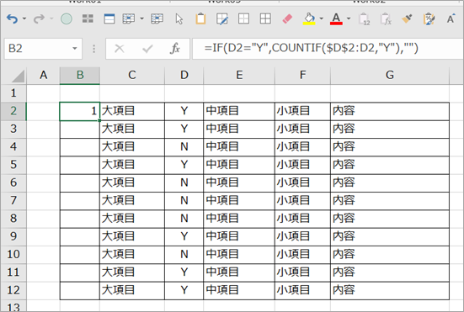Open the Name Box dropdown arrow
Image resolution: width=464 pixels, height=312 pixels.
pyautogui.click(x=75, y=49)
